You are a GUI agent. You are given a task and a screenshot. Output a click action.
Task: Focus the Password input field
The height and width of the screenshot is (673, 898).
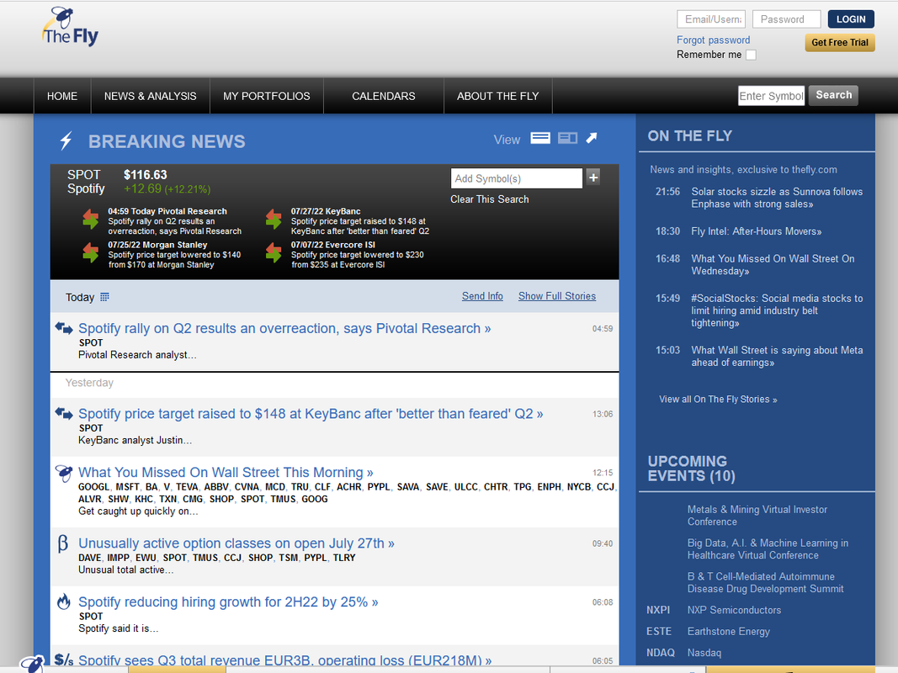786,19
